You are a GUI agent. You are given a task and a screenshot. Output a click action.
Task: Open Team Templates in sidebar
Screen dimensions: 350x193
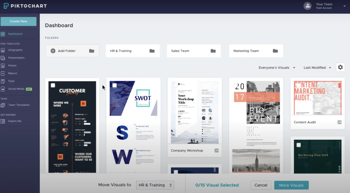point(19,105)
